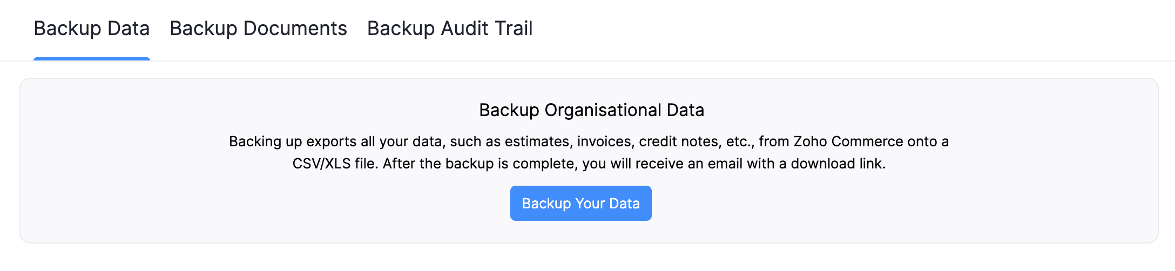Click the Backup Organisational Data heading
Image resolution: width=1175 pixels, height=271 pixels.
click(591, 110)
